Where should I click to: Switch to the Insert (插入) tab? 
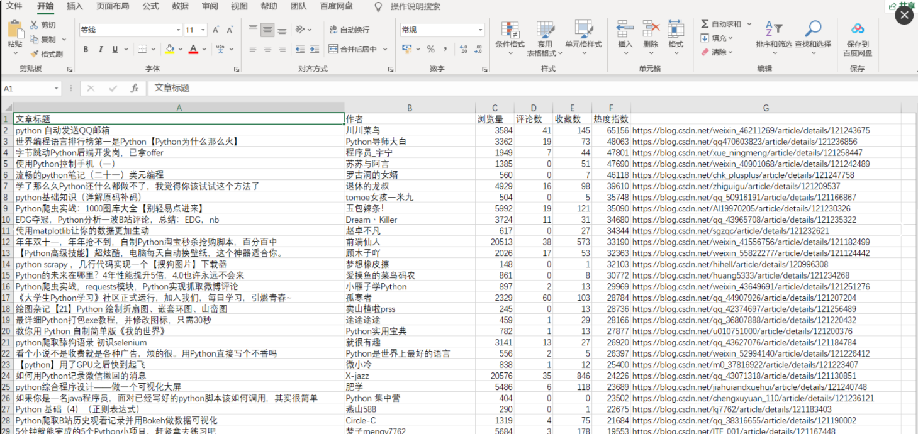click(74, 6)
